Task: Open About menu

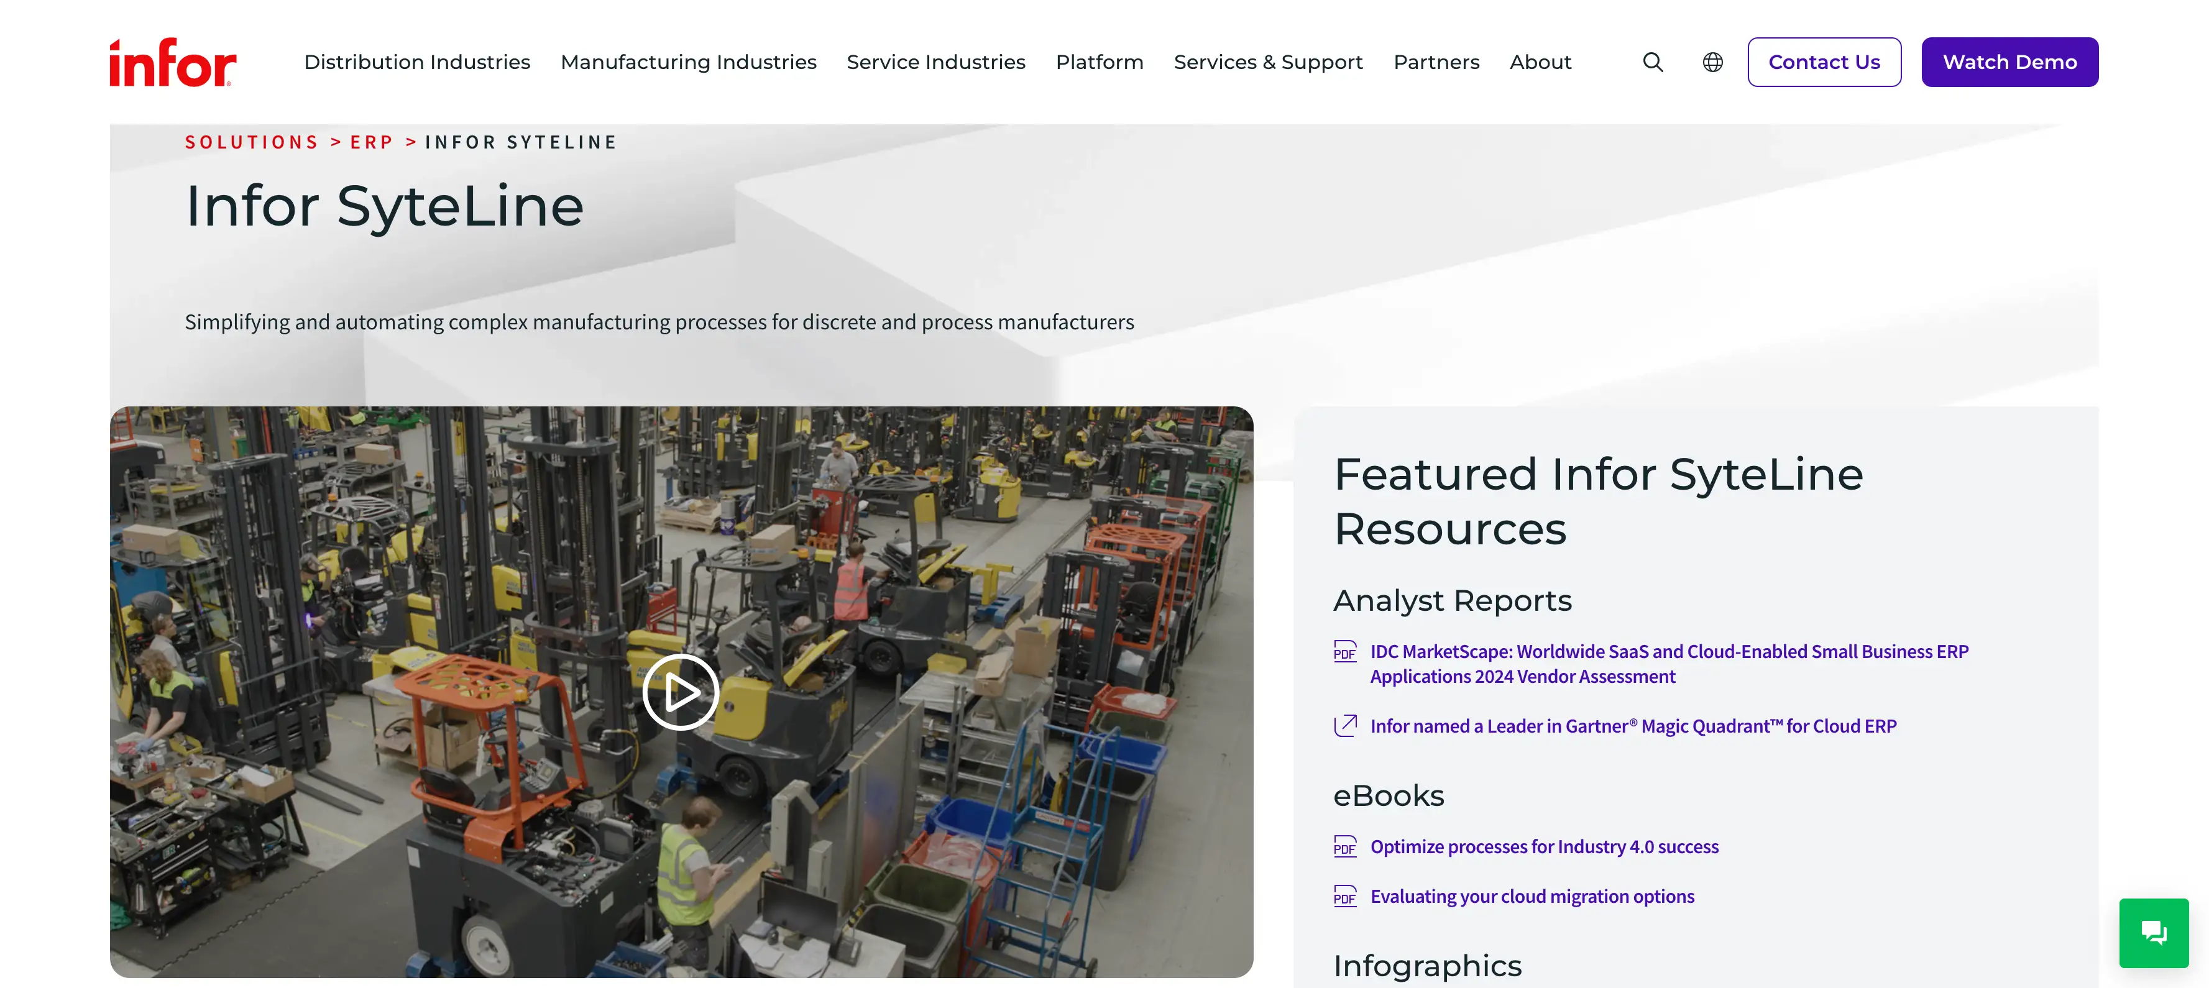Action: pyautogui.click(x=1540, y=63)
